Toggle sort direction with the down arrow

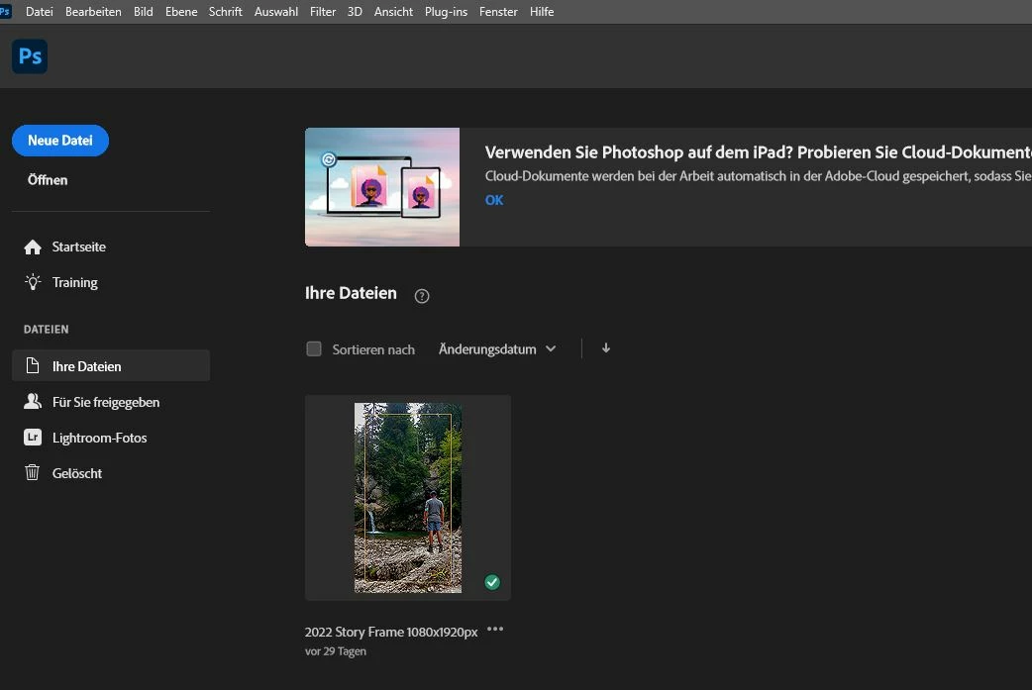tap(605, 347)
